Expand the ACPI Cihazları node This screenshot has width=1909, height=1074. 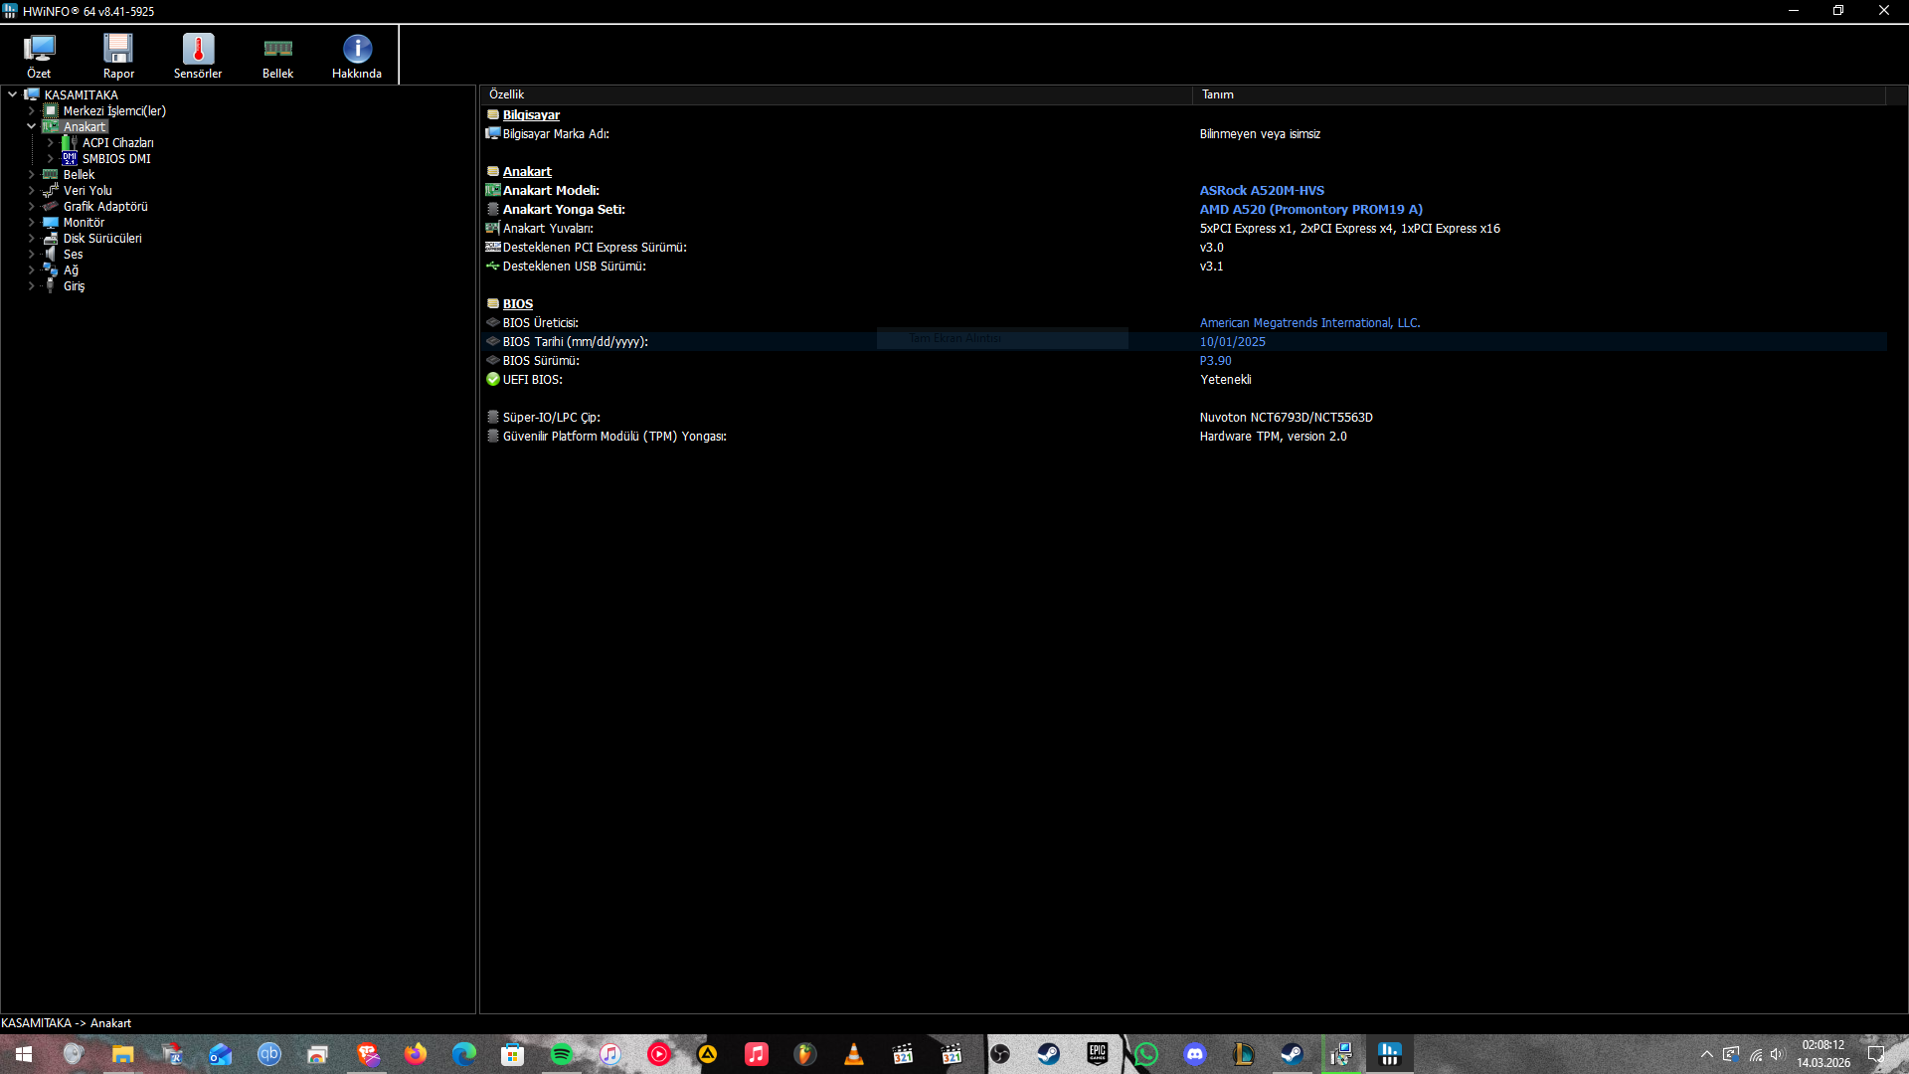click(50, 143)
